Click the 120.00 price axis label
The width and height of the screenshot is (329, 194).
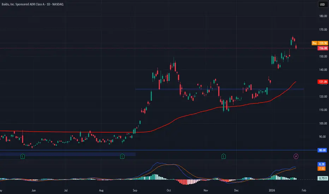(x=323, y=97)
